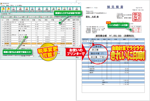Click the 工事名称 cell containing 床工事

[x=23, y=22]
